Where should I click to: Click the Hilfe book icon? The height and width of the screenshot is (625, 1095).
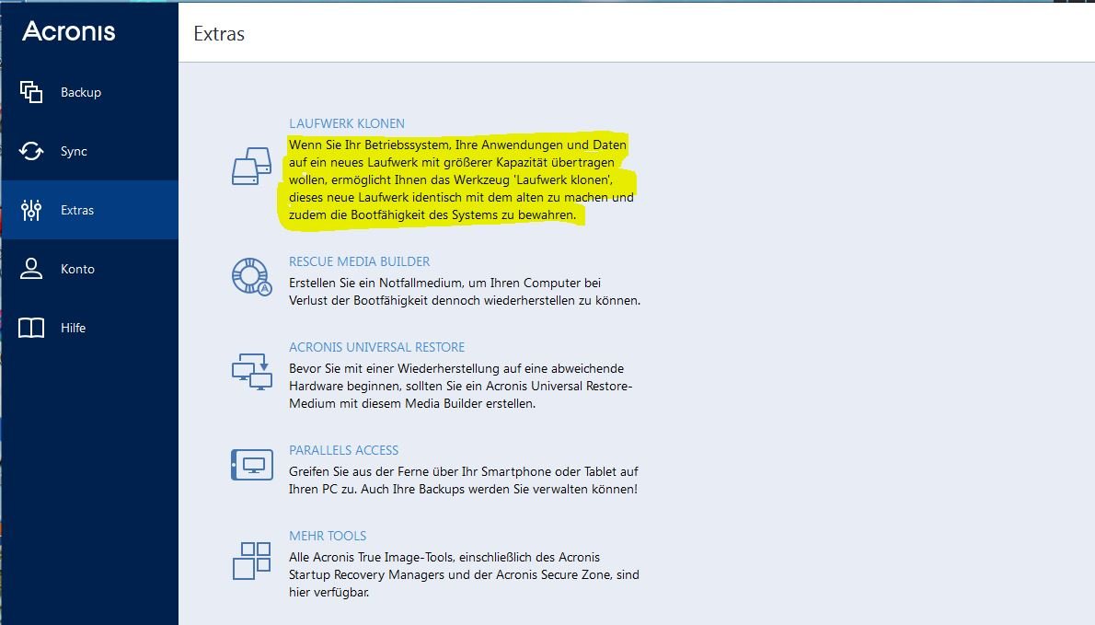click(31, 328)
